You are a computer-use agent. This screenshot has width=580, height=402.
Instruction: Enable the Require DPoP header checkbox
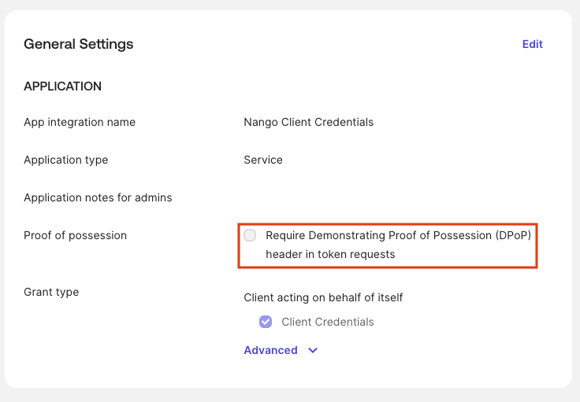pos(250,235)
